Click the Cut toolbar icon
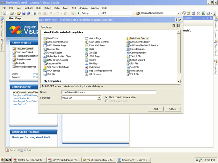 click(x=35, y=13)
